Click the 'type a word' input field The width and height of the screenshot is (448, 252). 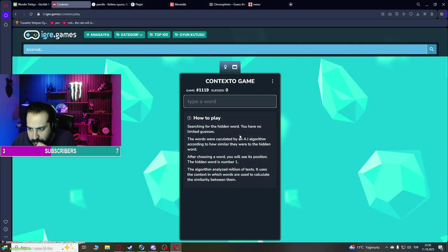[x=230, y=101]
